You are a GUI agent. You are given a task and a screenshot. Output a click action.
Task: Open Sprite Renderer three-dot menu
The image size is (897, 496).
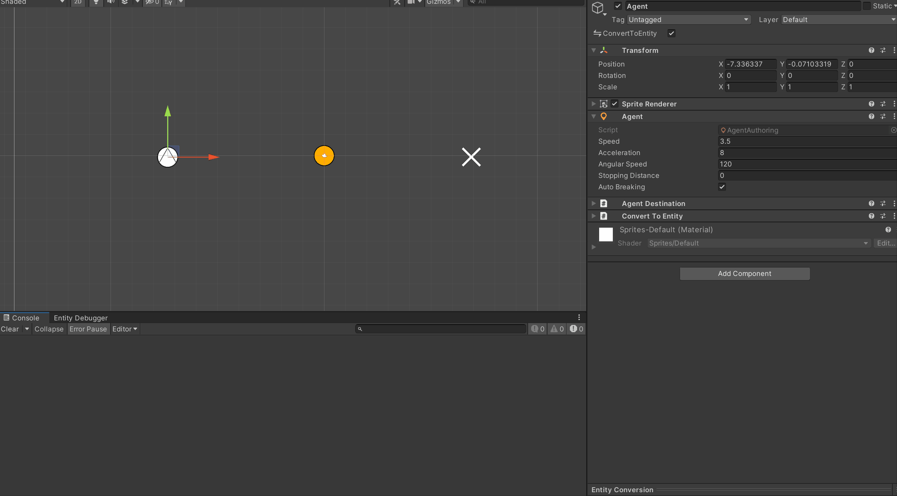[894, 104]
